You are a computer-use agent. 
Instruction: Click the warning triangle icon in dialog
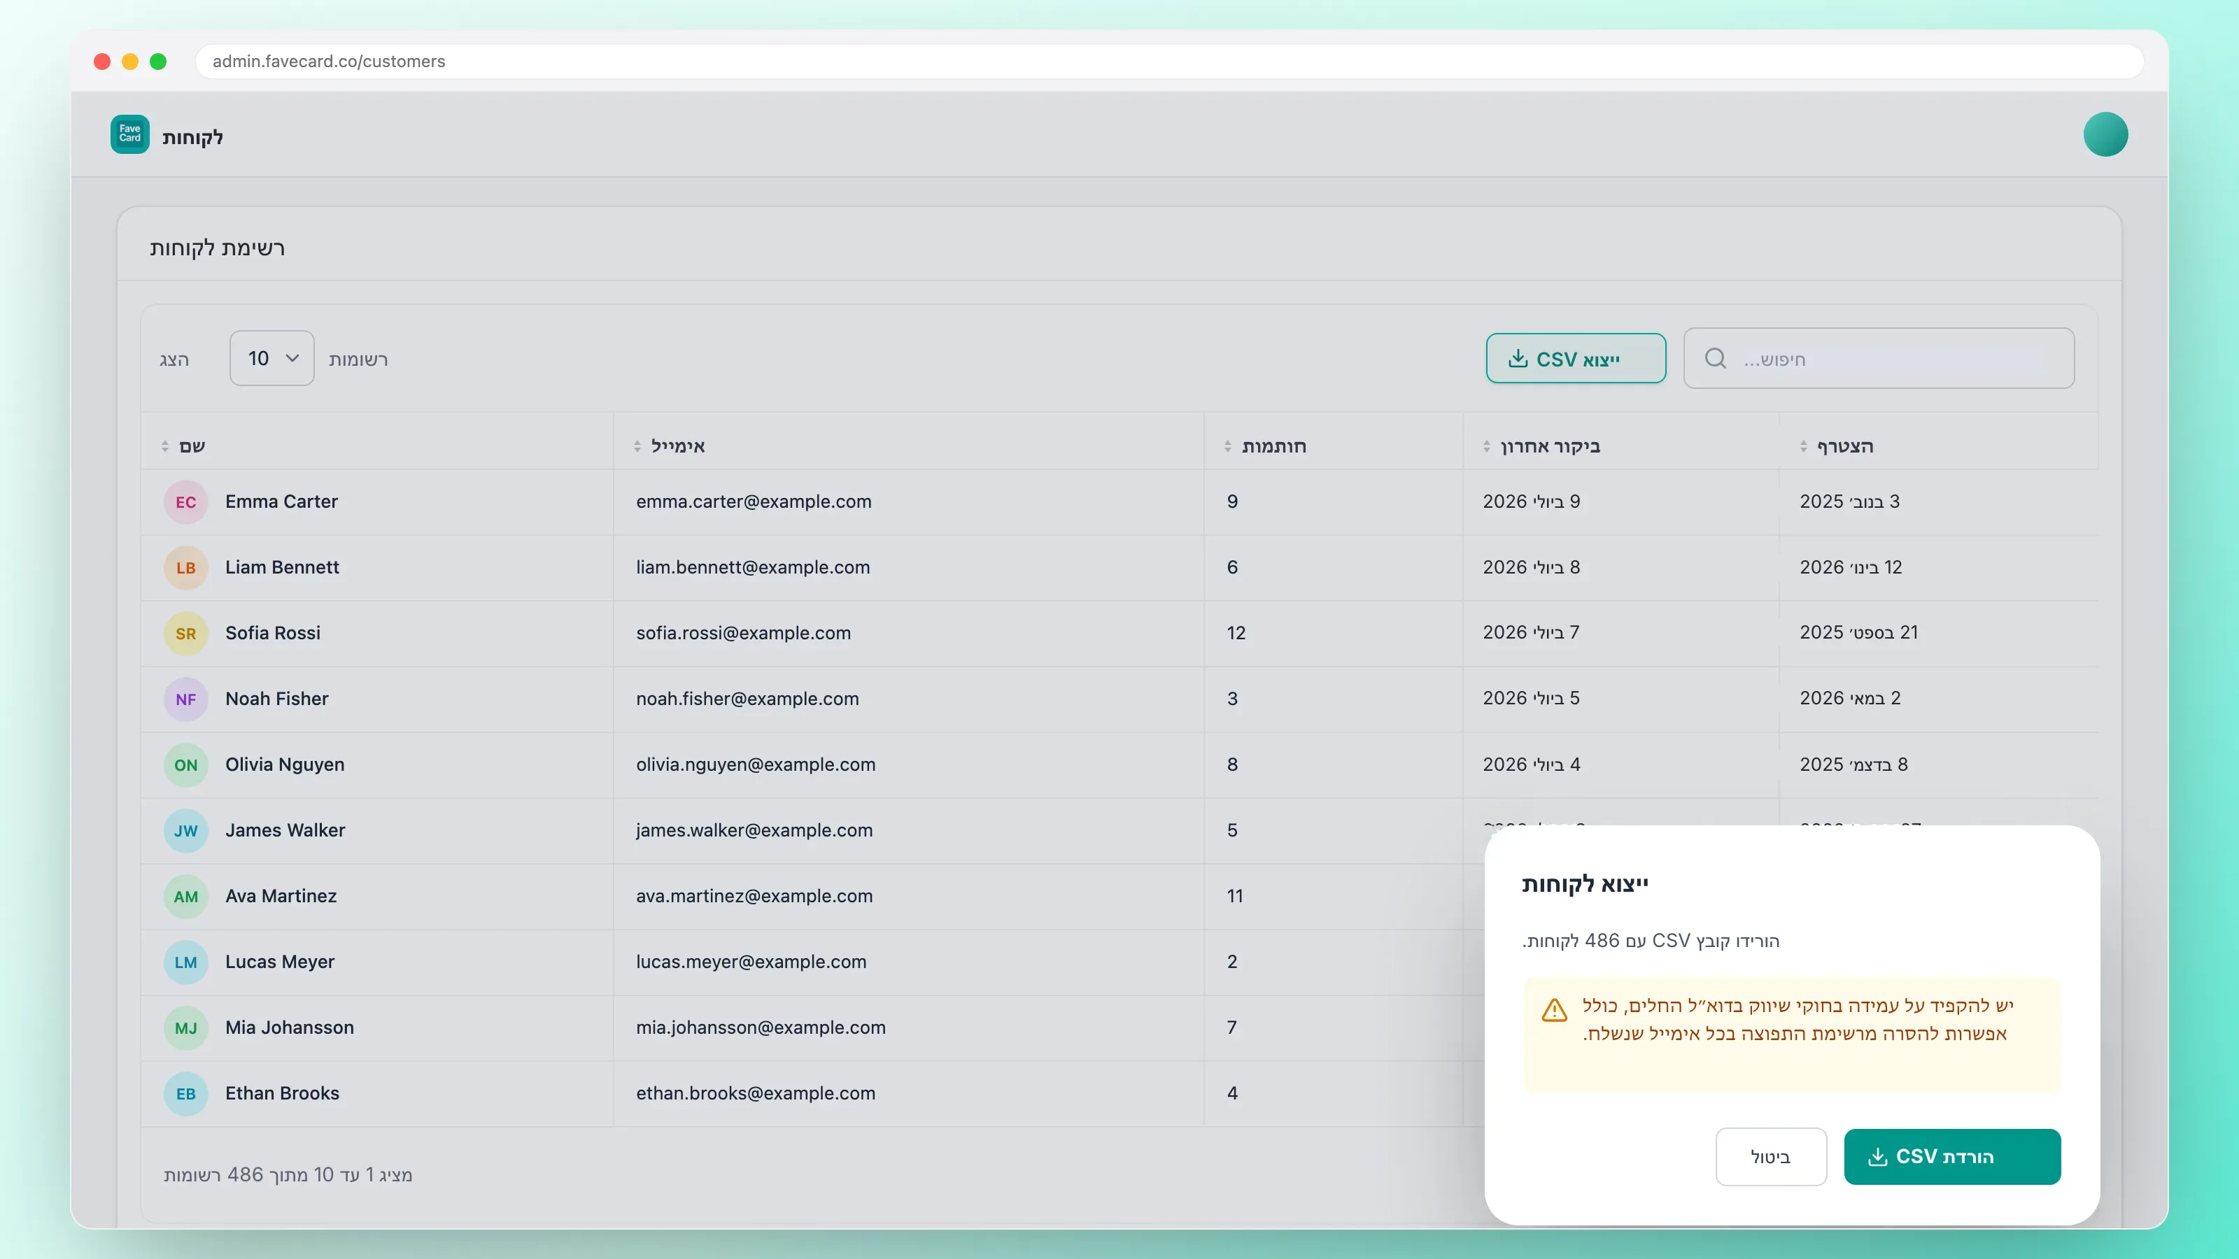pyautogui.click(x=1554, y=1011)
